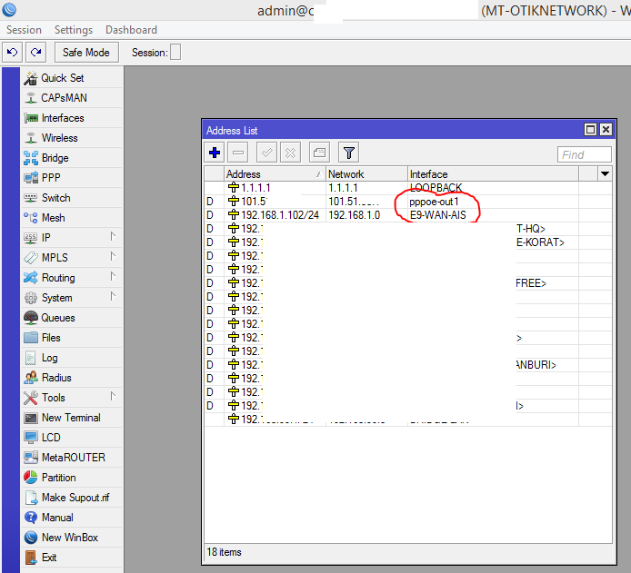This screenshot has width=631, height=573.
Task: Click the Session field in toolbar
Action: click(175, 53)
